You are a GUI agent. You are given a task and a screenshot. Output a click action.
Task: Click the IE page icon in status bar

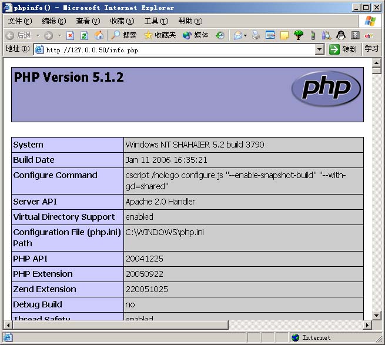[x=8, y=337]
